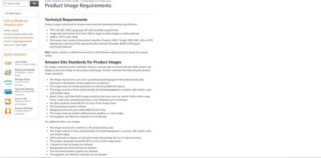Type in the Search Help field
This screenshot has height=158, width=321.
pos(17,3)
